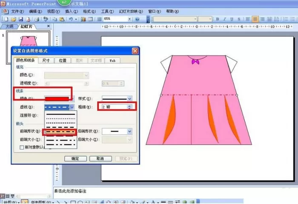Click the Undo arrow icon
The image size is (298, 204).
coord(71,19)
